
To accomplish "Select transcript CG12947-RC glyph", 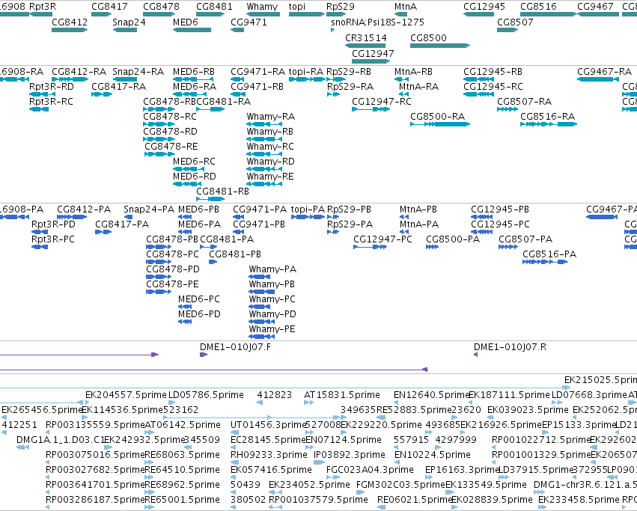I will click(x=371, y=109).
